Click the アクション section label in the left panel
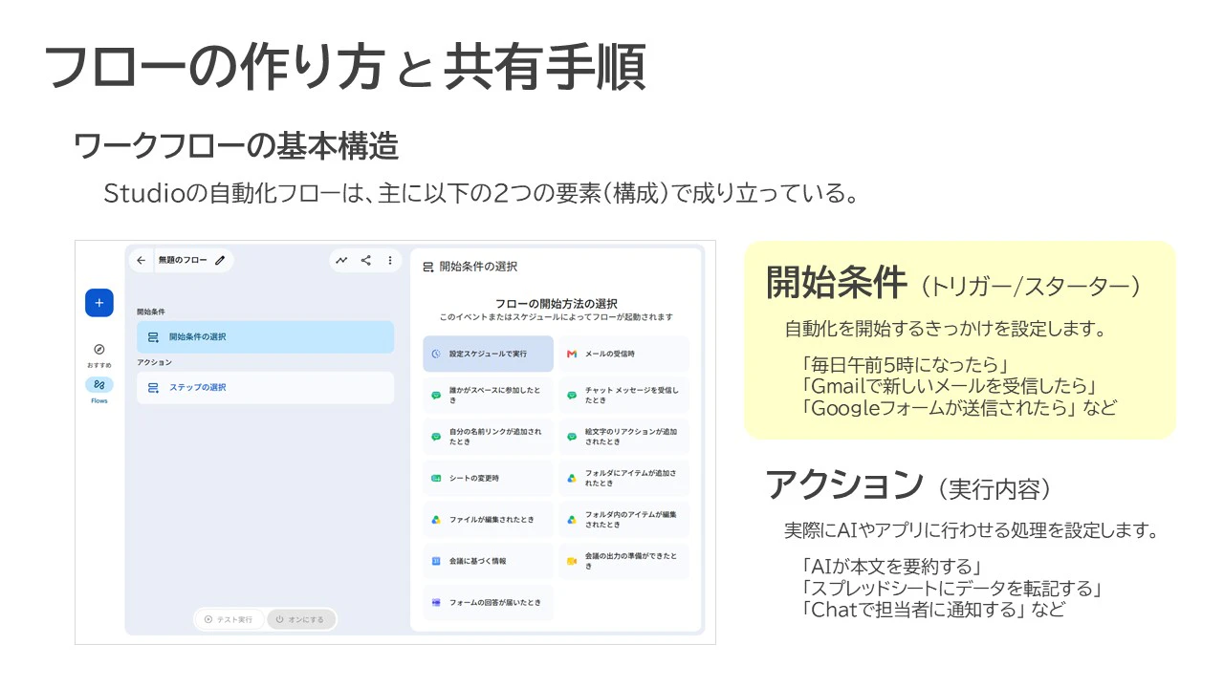This screenshot has width=1224, height=688. [x=155, y=362]
